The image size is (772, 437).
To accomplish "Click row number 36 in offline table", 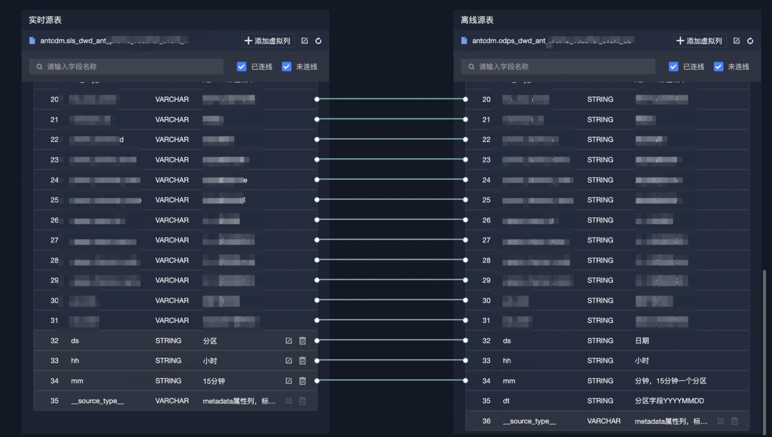I will (486, 421).
